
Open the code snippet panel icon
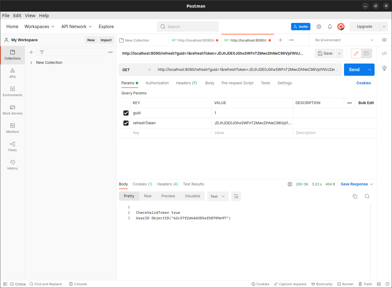click(x=384, y=53)
